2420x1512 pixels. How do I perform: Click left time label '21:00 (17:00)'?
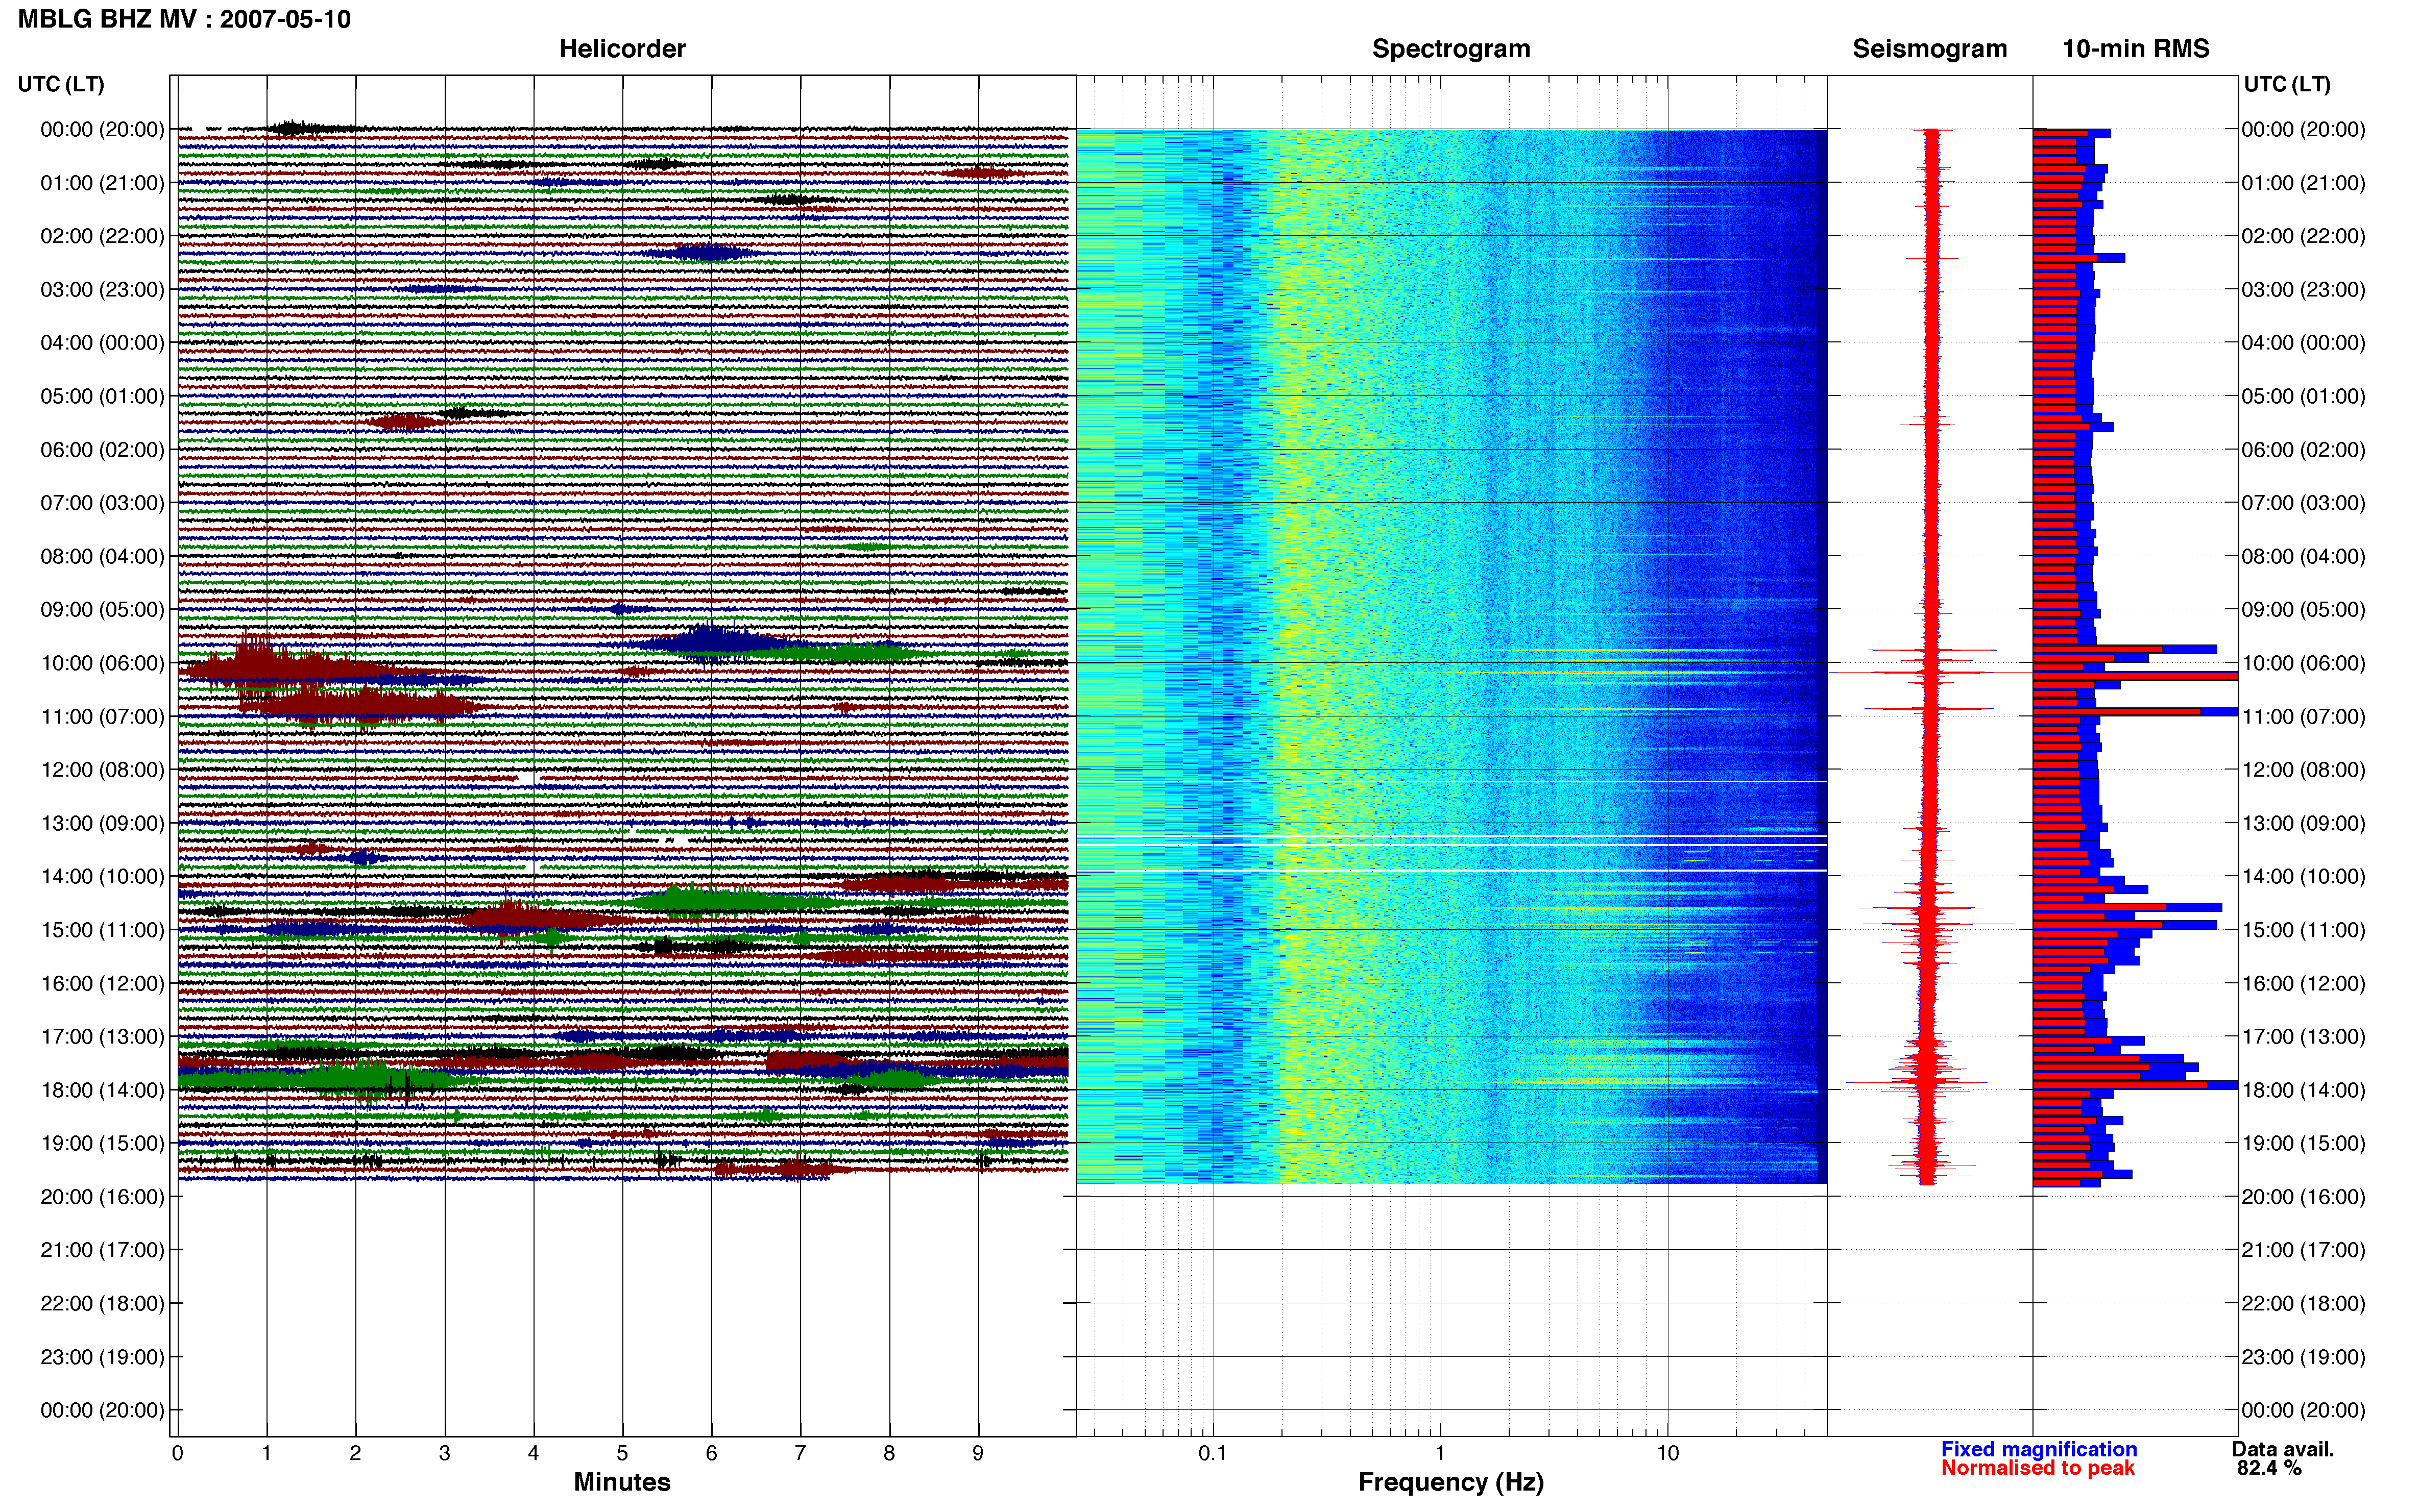[102, 1250]
